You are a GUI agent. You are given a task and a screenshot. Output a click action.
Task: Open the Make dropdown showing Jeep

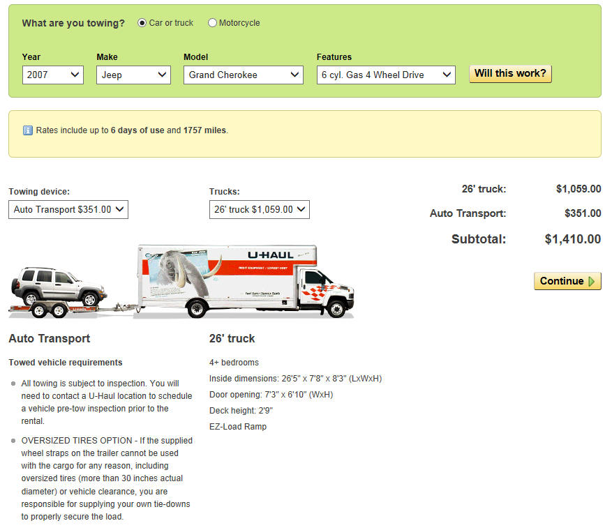pos(133,75)
